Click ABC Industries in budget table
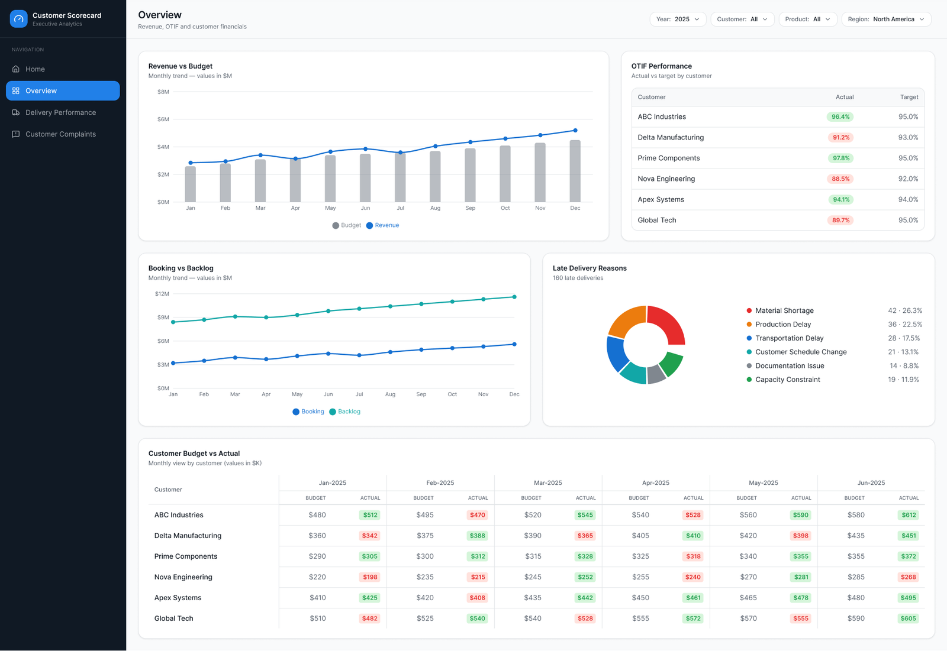 179,515
